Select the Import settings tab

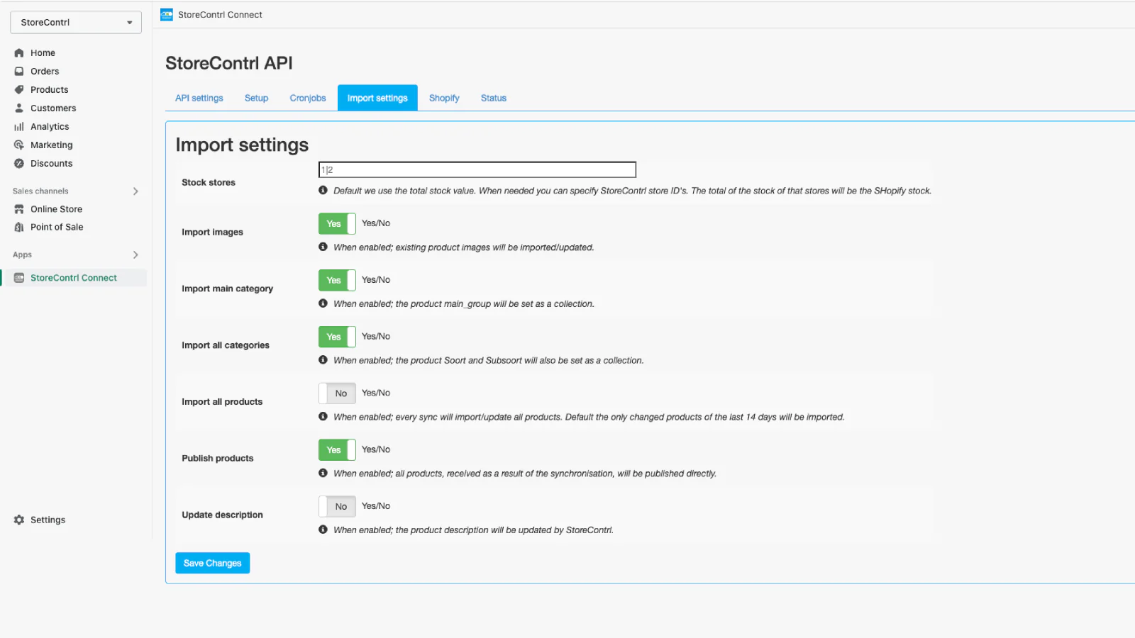click(377, 98)
